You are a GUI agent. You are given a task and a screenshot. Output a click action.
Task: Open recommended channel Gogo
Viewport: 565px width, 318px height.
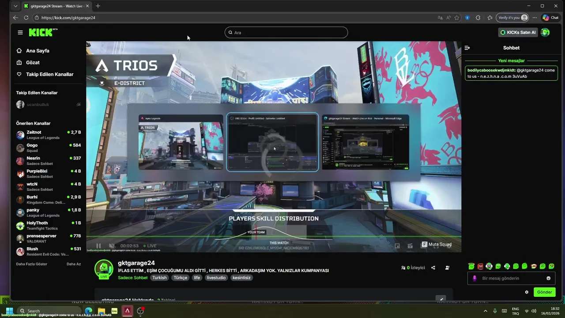click(49, 148)
